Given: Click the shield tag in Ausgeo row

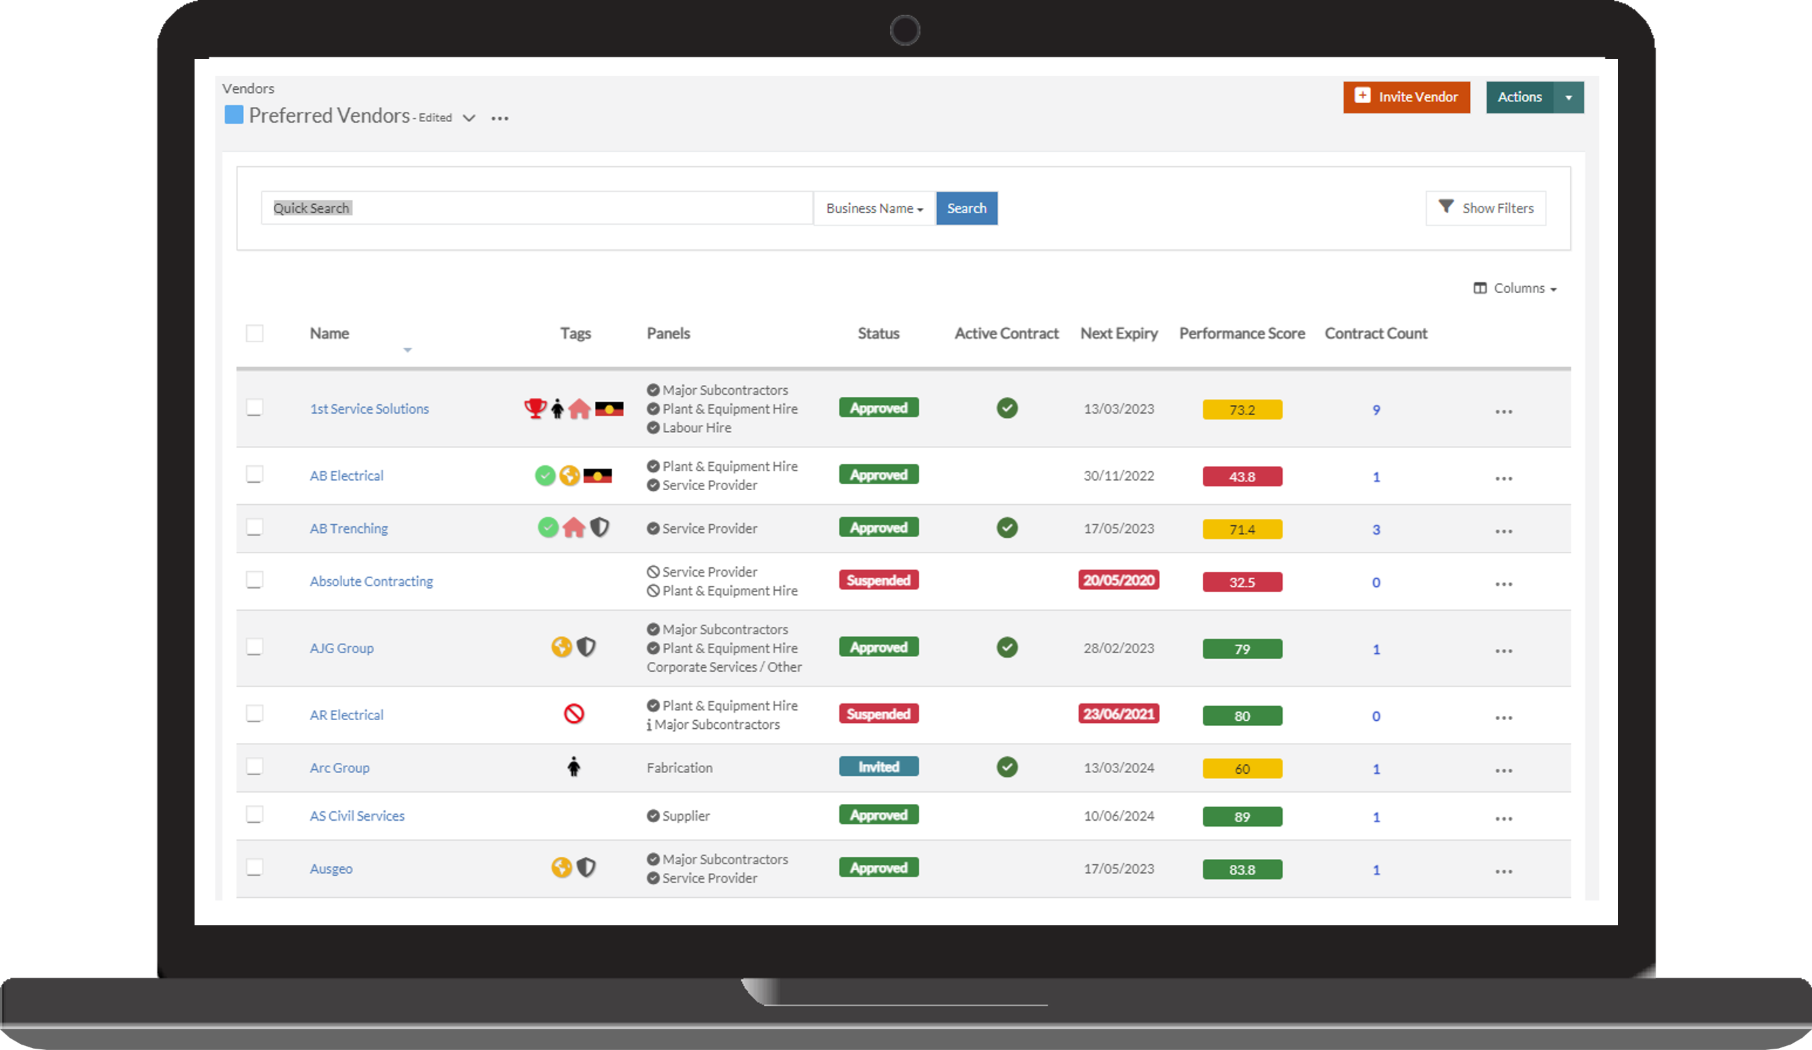Looking at the screenshot, I should pos(586,868).
